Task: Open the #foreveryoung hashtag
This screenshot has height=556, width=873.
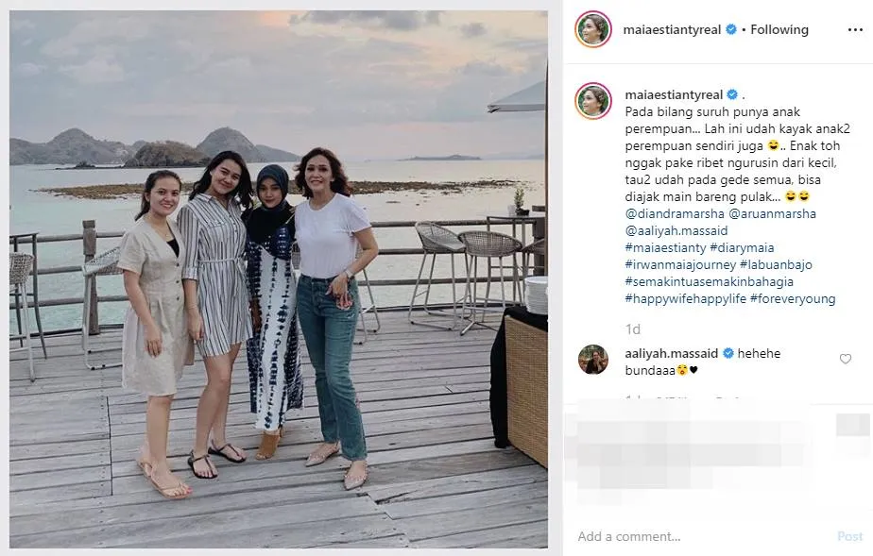Action: click(793, 298)
